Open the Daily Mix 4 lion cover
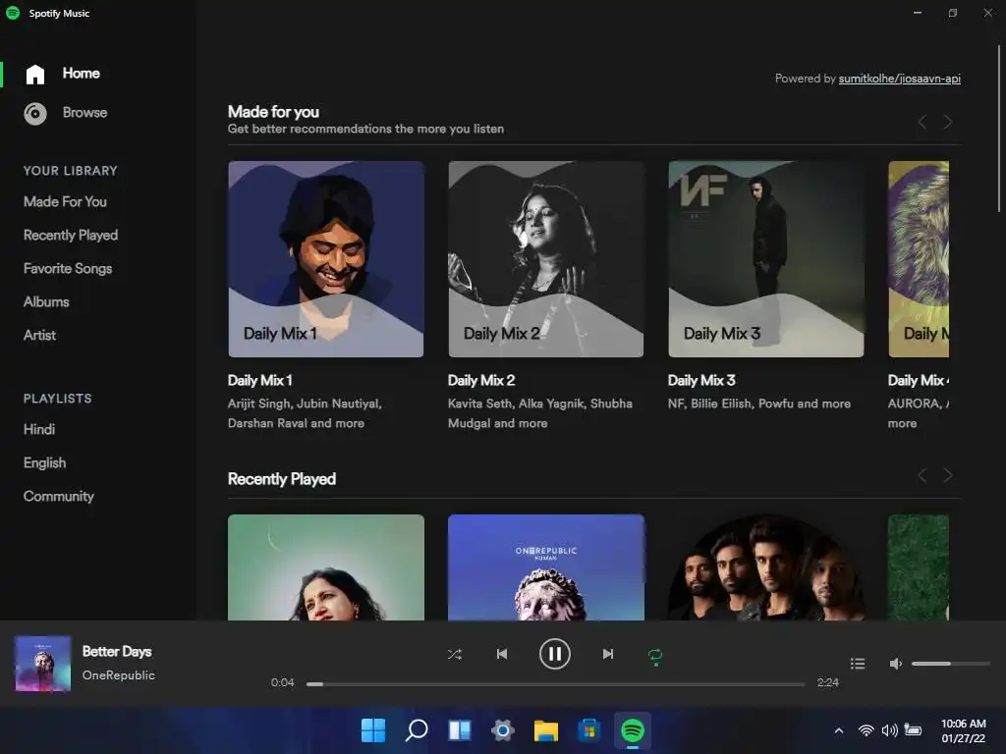Screen dimensions: 1006x754 pos(919,259)
